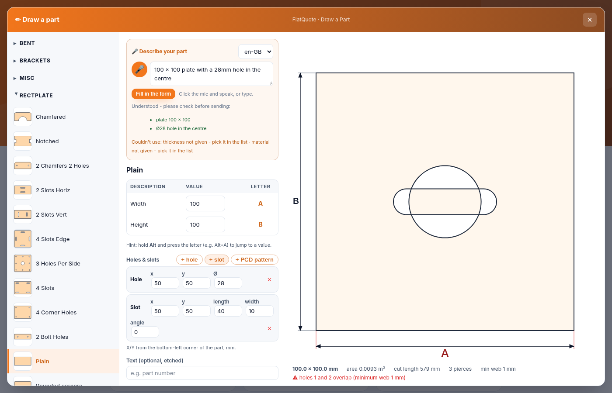This screenshot has height=393, width=612.
Task: Add a slot with + slot button
Action: pos(216,259)
